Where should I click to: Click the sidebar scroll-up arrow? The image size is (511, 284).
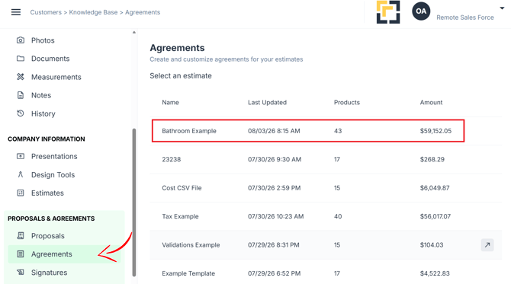tap(134, 32)
